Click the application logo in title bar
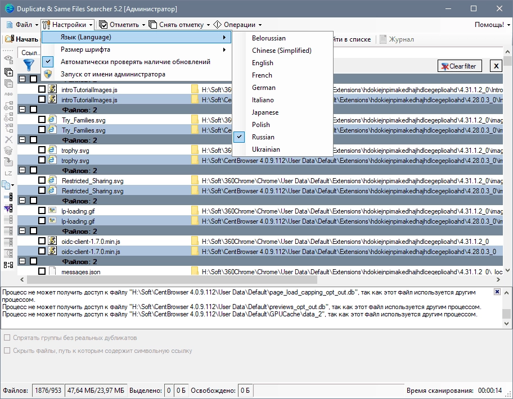Screen dimensions: 513x399 [9, 8]
